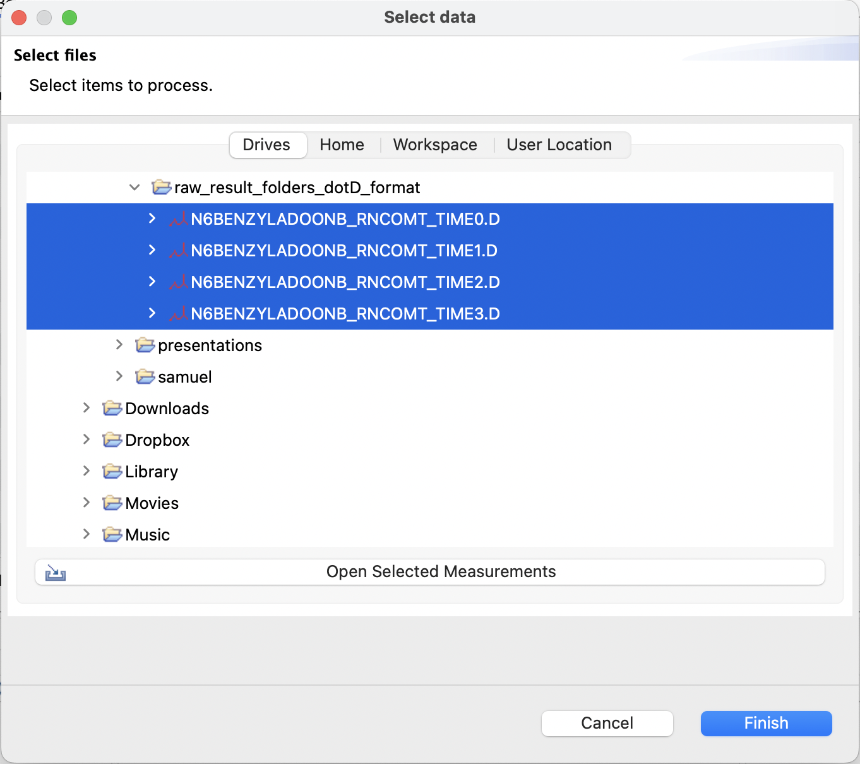Select the N6BENZYLADOONB_RNCOMT_TIME3.D file name
This screenshot has height=764, width=860.
[x=345, y=314]
